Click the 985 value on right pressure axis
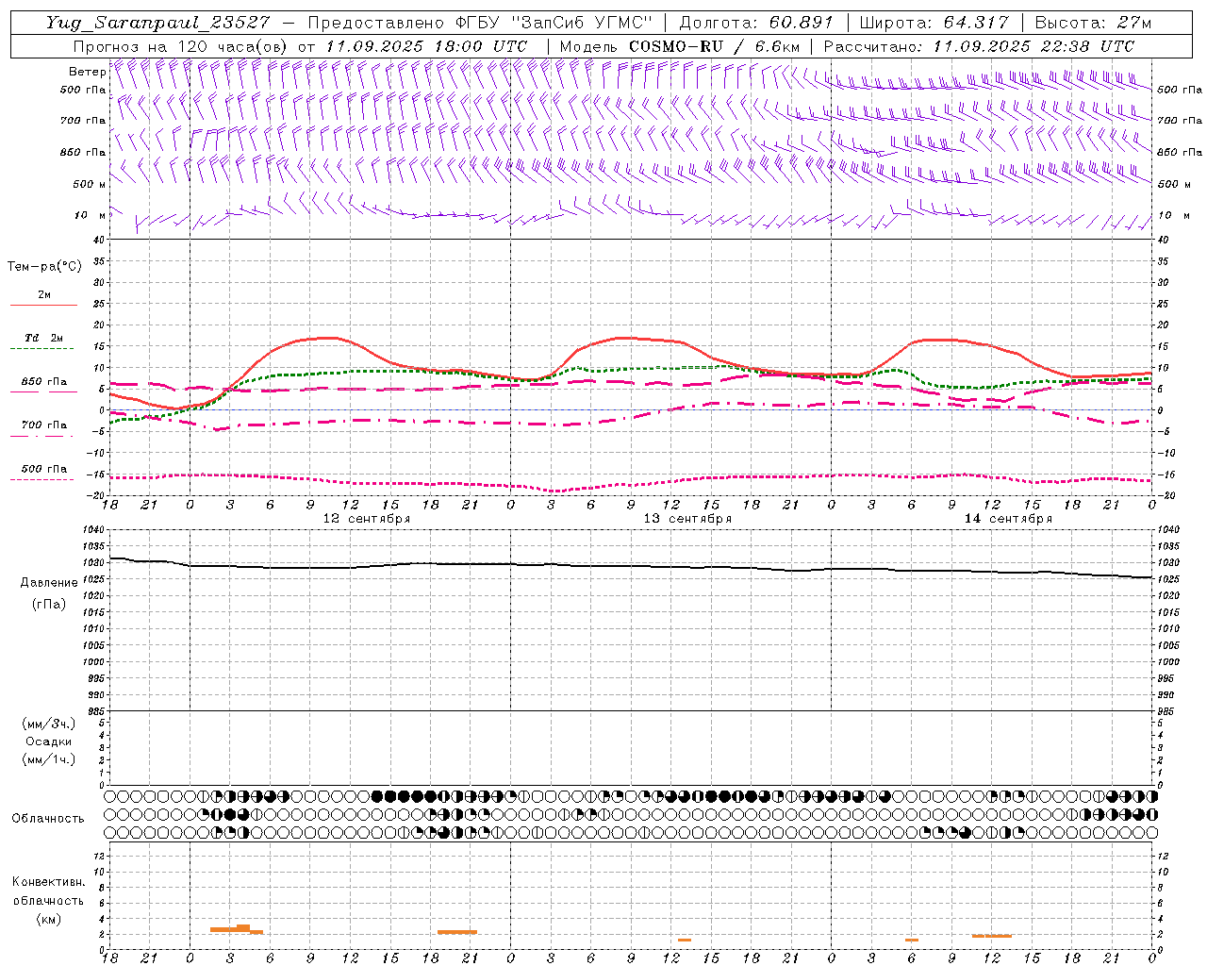This screenshot has width=1207, height=966. pos(1167,711)
